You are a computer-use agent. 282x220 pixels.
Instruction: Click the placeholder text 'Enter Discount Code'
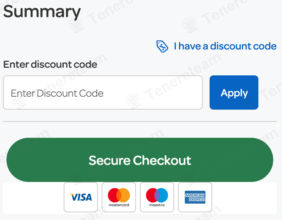(57, 93)
